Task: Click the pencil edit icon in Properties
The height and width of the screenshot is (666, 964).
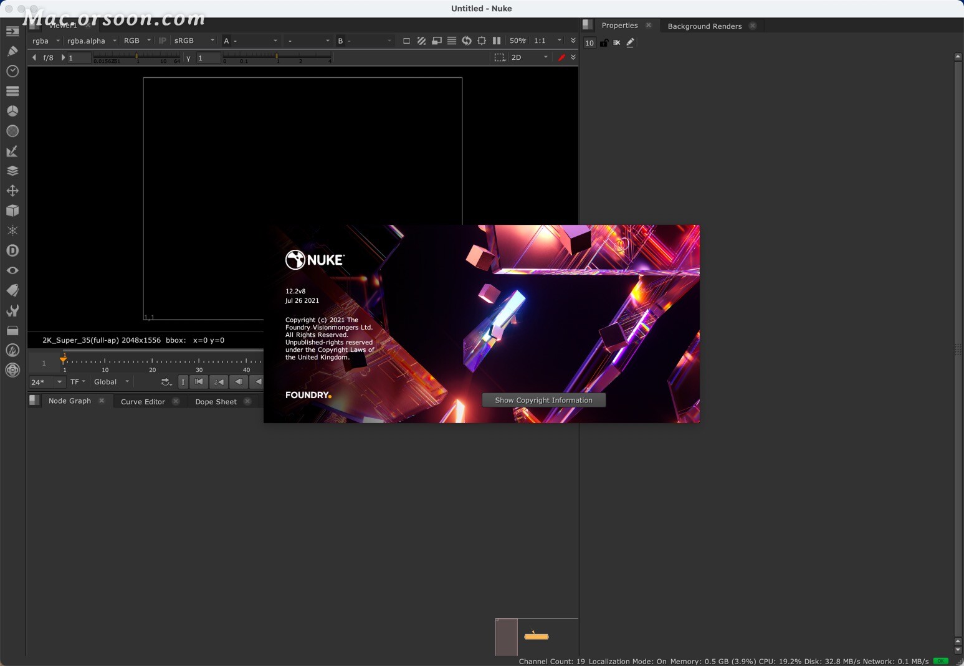Action: (630, 42)
